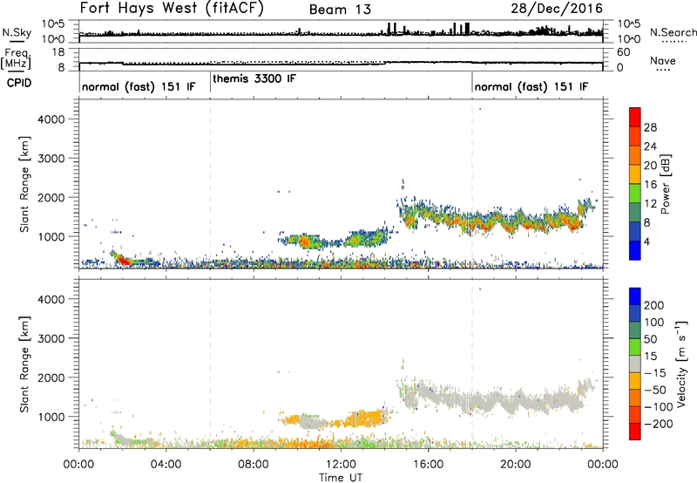
Task: Click the "18" tick on the frequency axis
Action: pyautogui.click(x=58, y=52)
